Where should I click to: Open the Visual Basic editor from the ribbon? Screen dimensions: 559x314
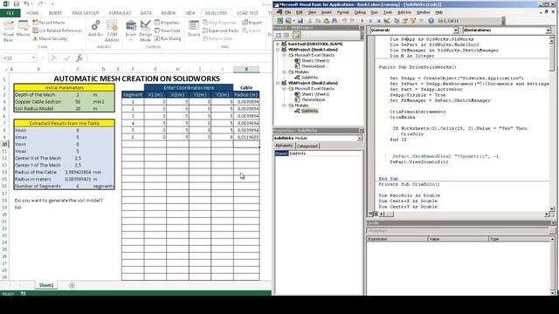pyautogui.click(x=8, y=31)
